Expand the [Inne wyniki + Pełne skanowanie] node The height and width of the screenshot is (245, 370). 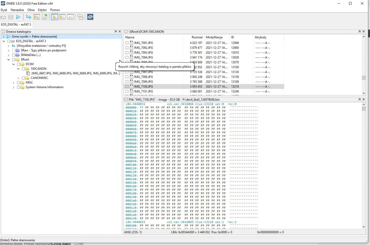(4, 36)
